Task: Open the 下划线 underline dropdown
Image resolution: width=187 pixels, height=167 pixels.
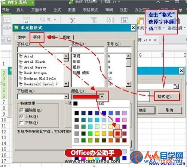Action: (x=66, y=97)
